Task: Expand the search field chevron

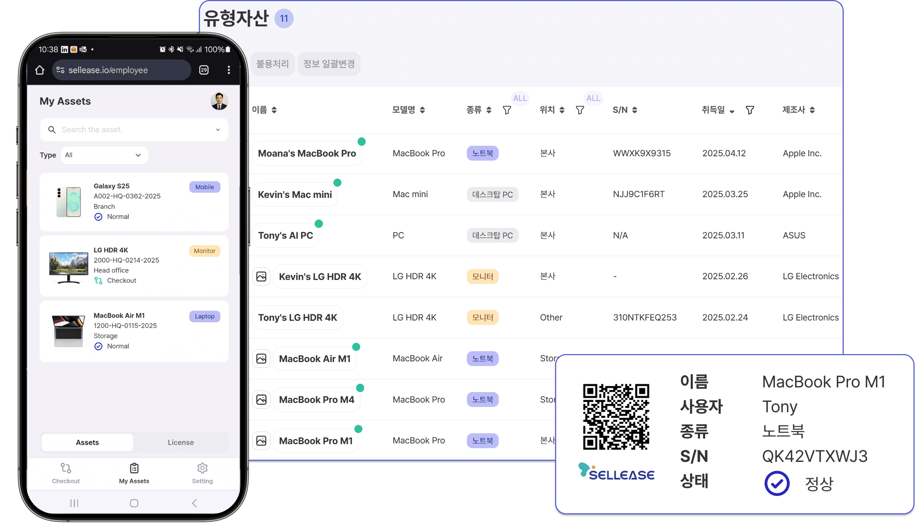Action: (218, 130)
